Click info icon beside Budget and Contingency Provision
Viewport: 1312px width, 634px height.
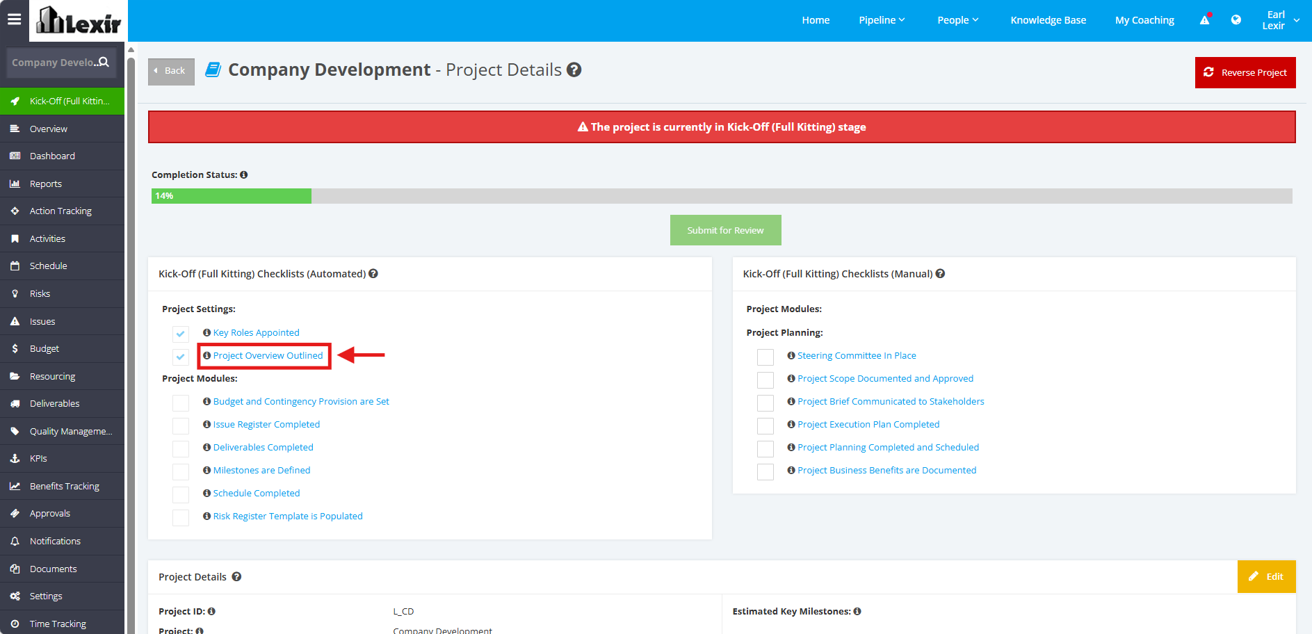tap(206, 401)
